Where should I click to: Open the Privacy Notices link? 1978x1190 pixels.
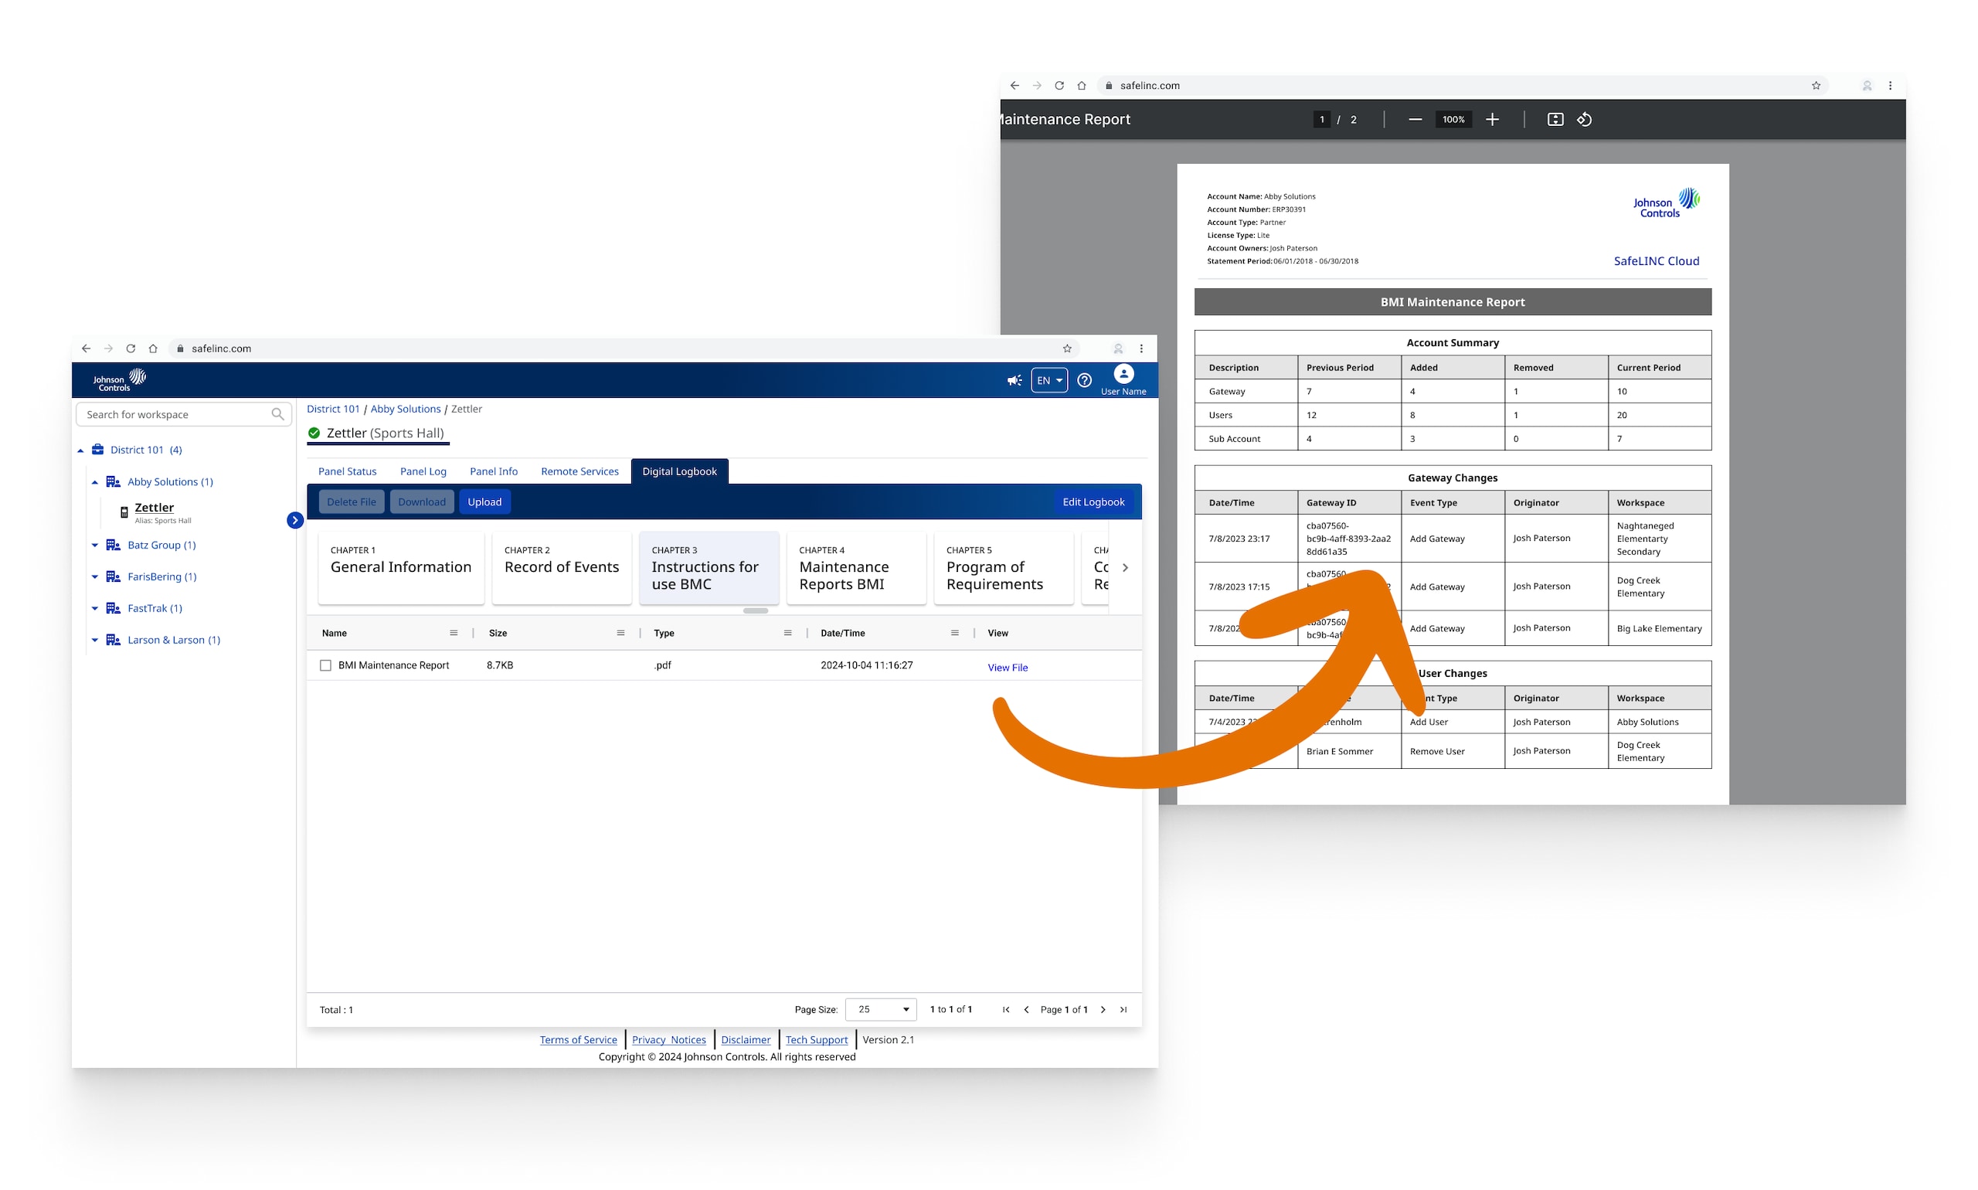(x=668, y=1040)
